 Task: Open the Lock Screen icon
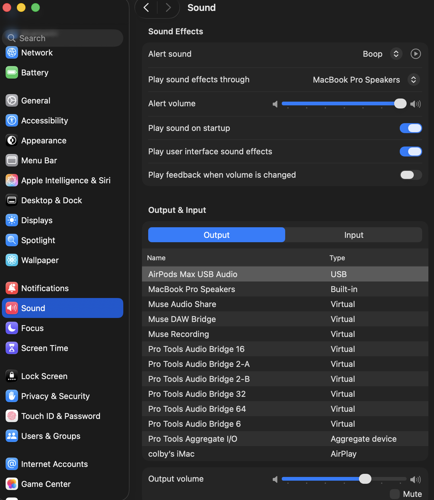(x=12, y=376)
